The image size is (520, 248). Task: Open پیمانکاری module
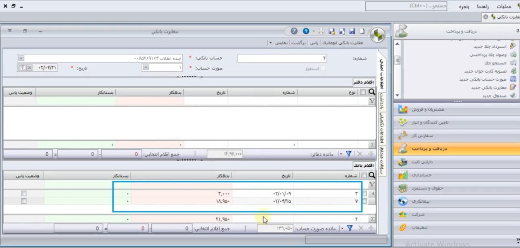457,202
